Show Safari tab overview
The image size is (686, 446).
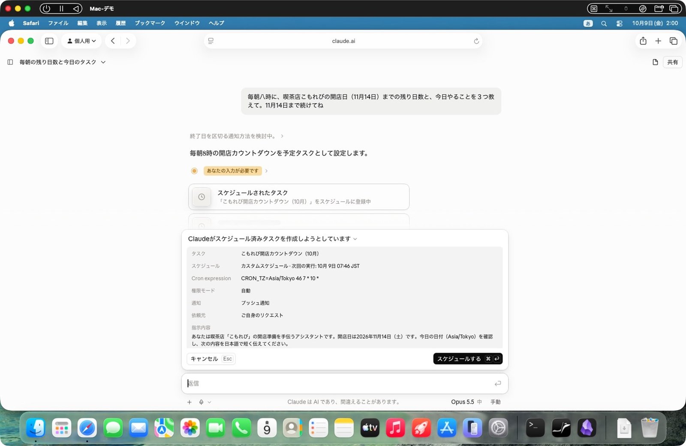673,41
